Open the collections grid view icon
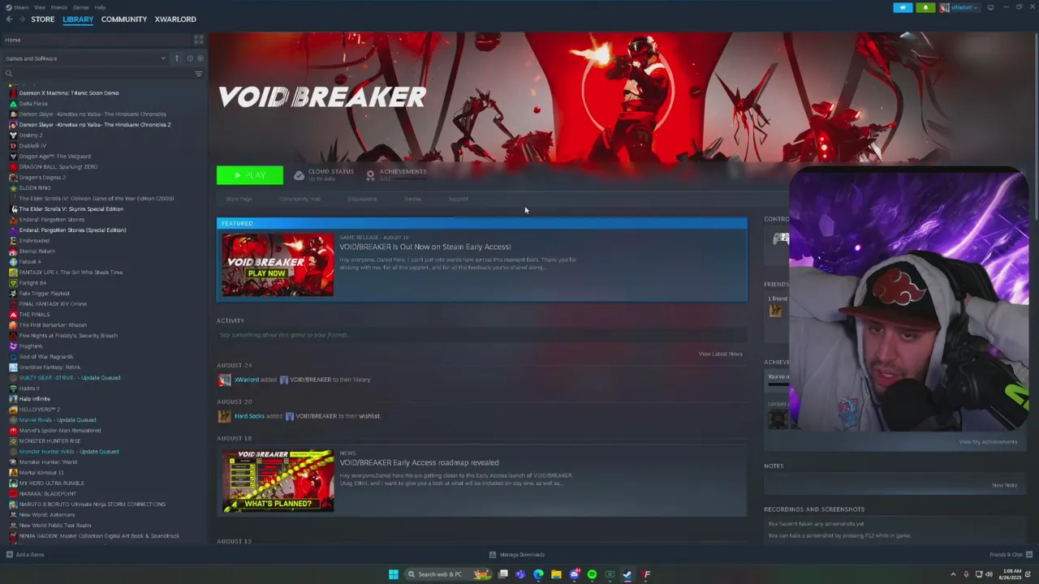Image resolution: width=1039 pixels, height=584 pixels. pos(198,40)
